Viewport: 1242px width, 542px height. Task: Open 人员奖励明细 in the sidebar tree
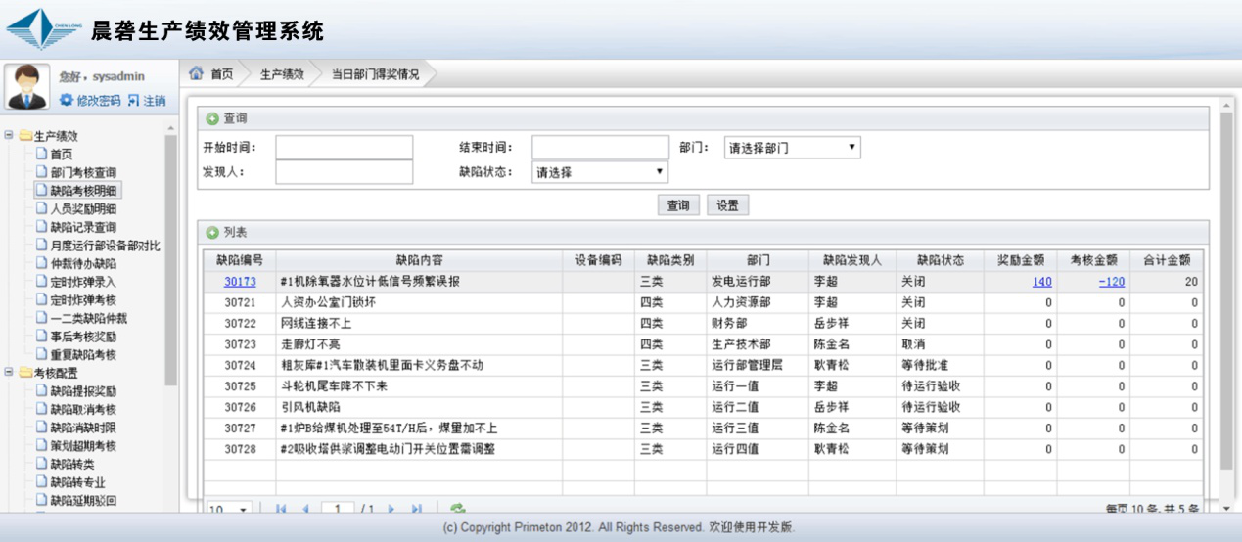pyautogui.click(x=83, y=208)
